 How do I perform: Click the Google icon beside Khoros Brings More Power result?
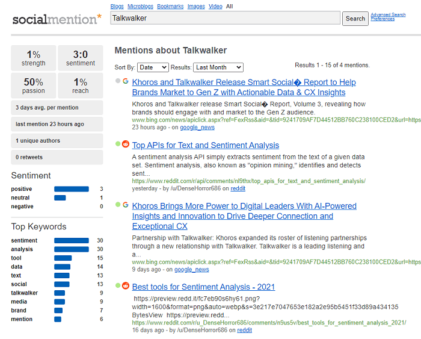coord(125,205)
